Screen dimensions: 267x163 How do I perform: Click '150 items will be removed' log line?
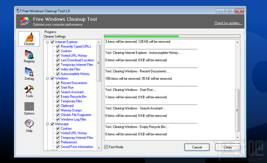coord(139,79)
